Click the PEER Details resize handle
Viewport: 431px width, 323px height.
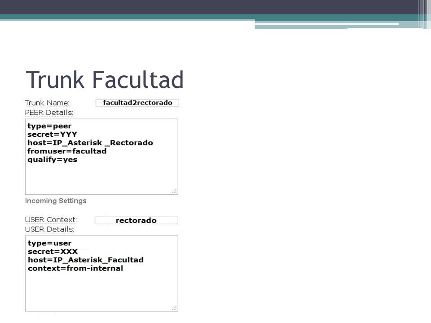174,191
